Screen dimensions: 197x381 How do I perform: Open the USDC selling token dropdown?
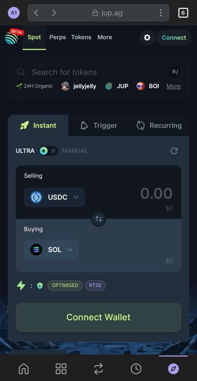[54, 197]
